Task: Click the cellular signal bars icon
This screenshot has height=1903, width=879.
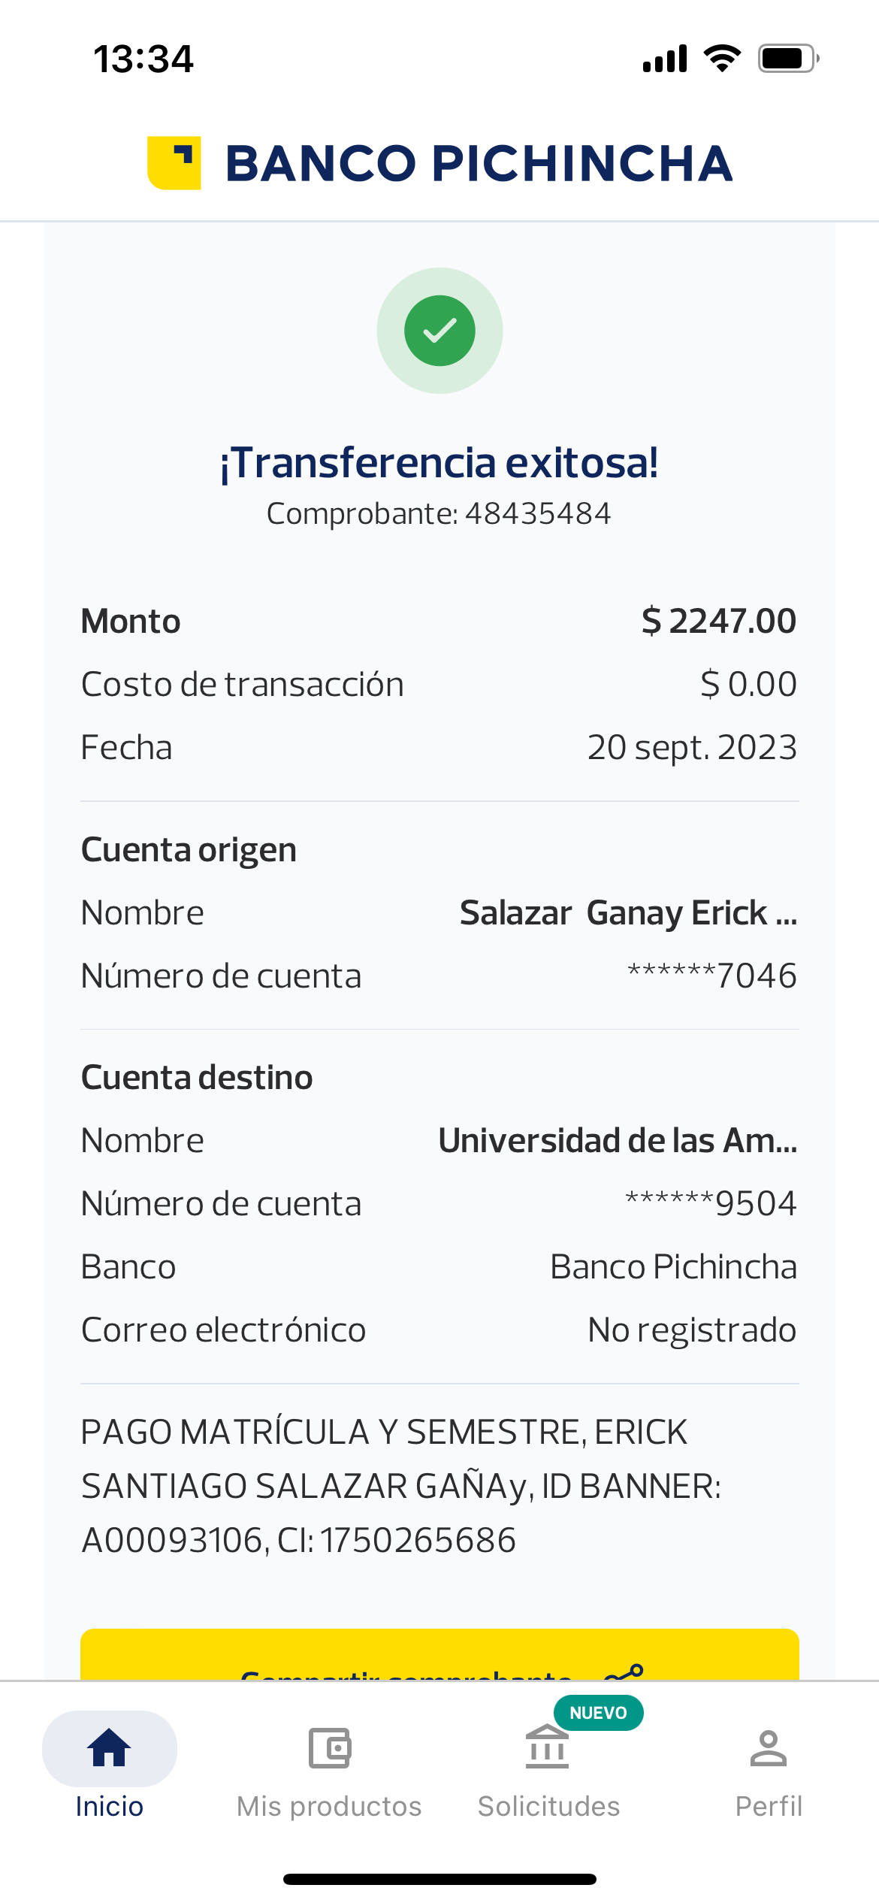Action: 665,59
